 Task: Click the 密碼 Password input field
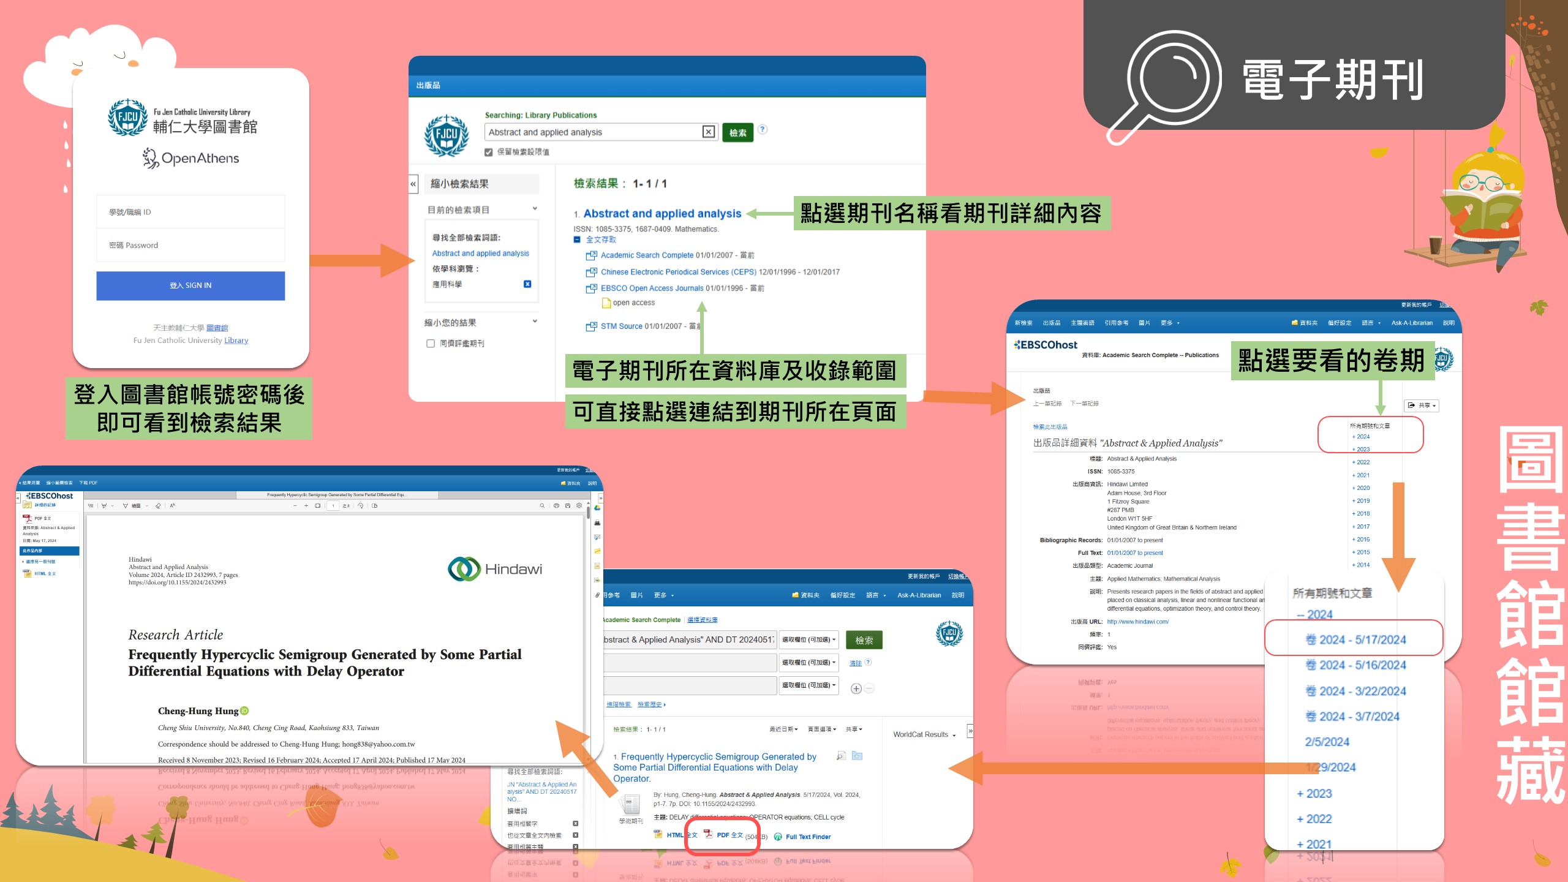point(190,245)
